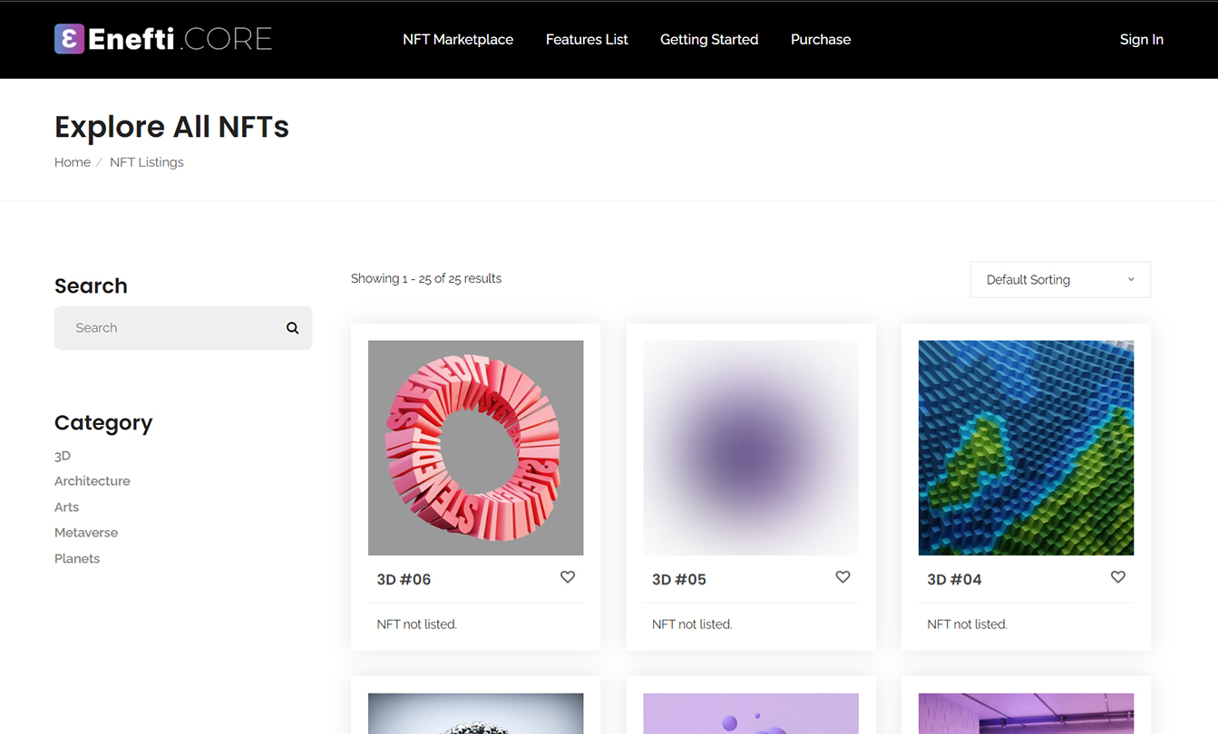The height and width of the screenshot is (734, 1218).
Task: Filter by 3D category
Action: point(63,456)
